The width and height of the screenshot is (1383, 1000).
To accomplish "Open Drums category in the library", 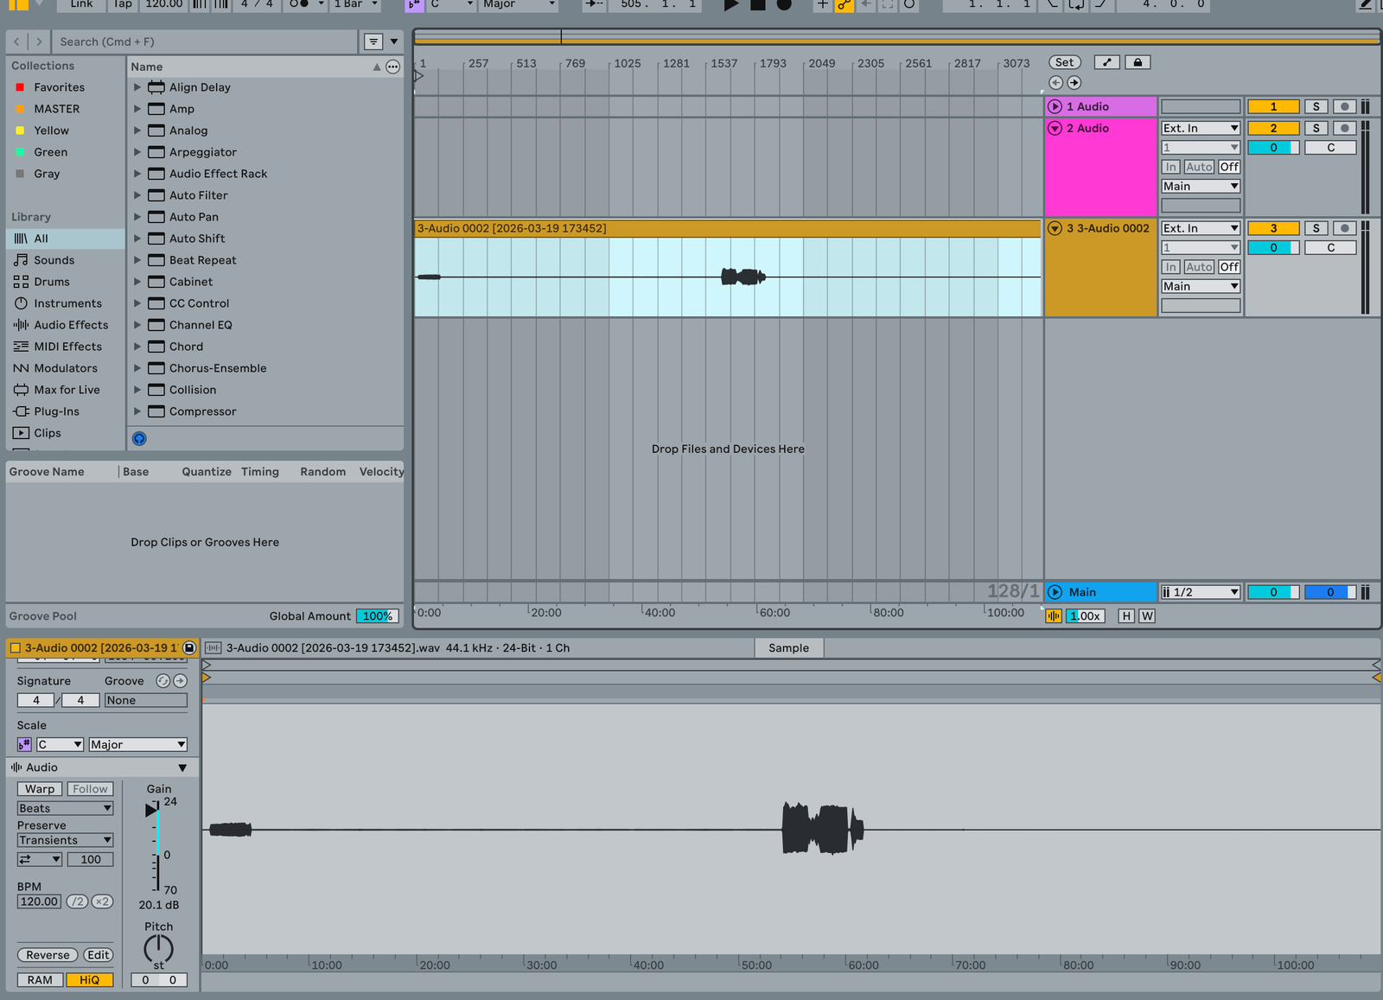I will [x=52, y=282].
